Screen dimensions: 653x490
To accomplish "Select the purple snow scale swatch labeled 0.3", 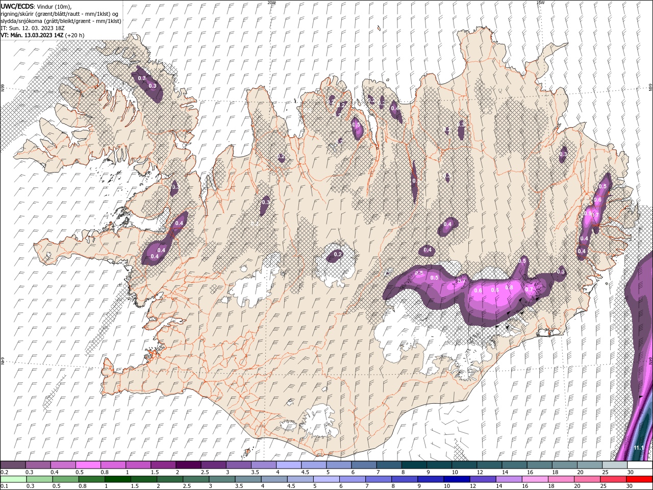I will click(38, 465).
